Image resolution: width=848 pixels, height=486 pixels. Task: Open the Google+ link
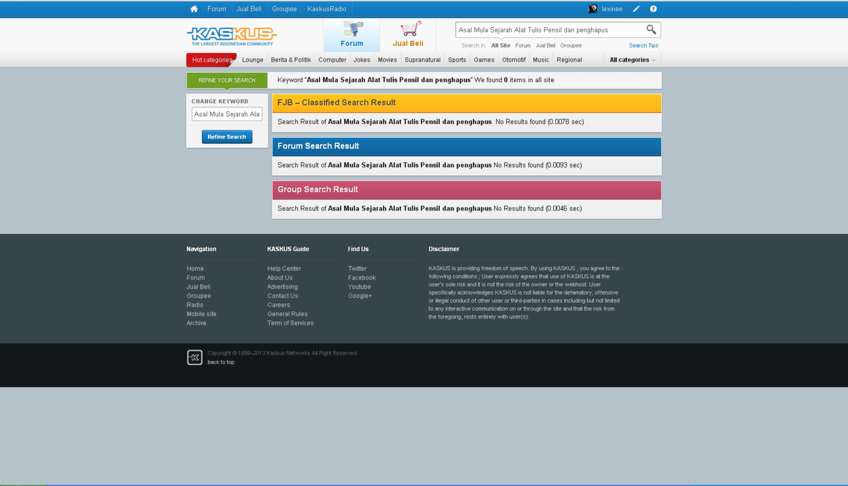click(360, 296)
